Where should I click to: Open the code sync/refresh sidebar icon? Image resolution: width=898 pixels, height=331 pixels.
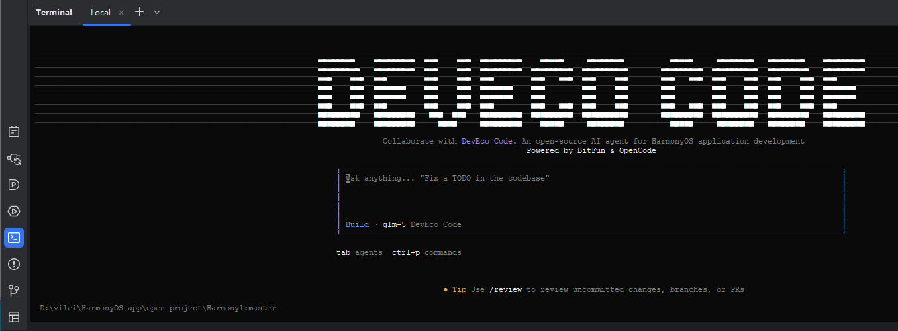coord(14,158)
